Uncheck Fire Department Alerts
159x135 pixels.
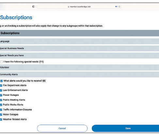tap(1, 86)
